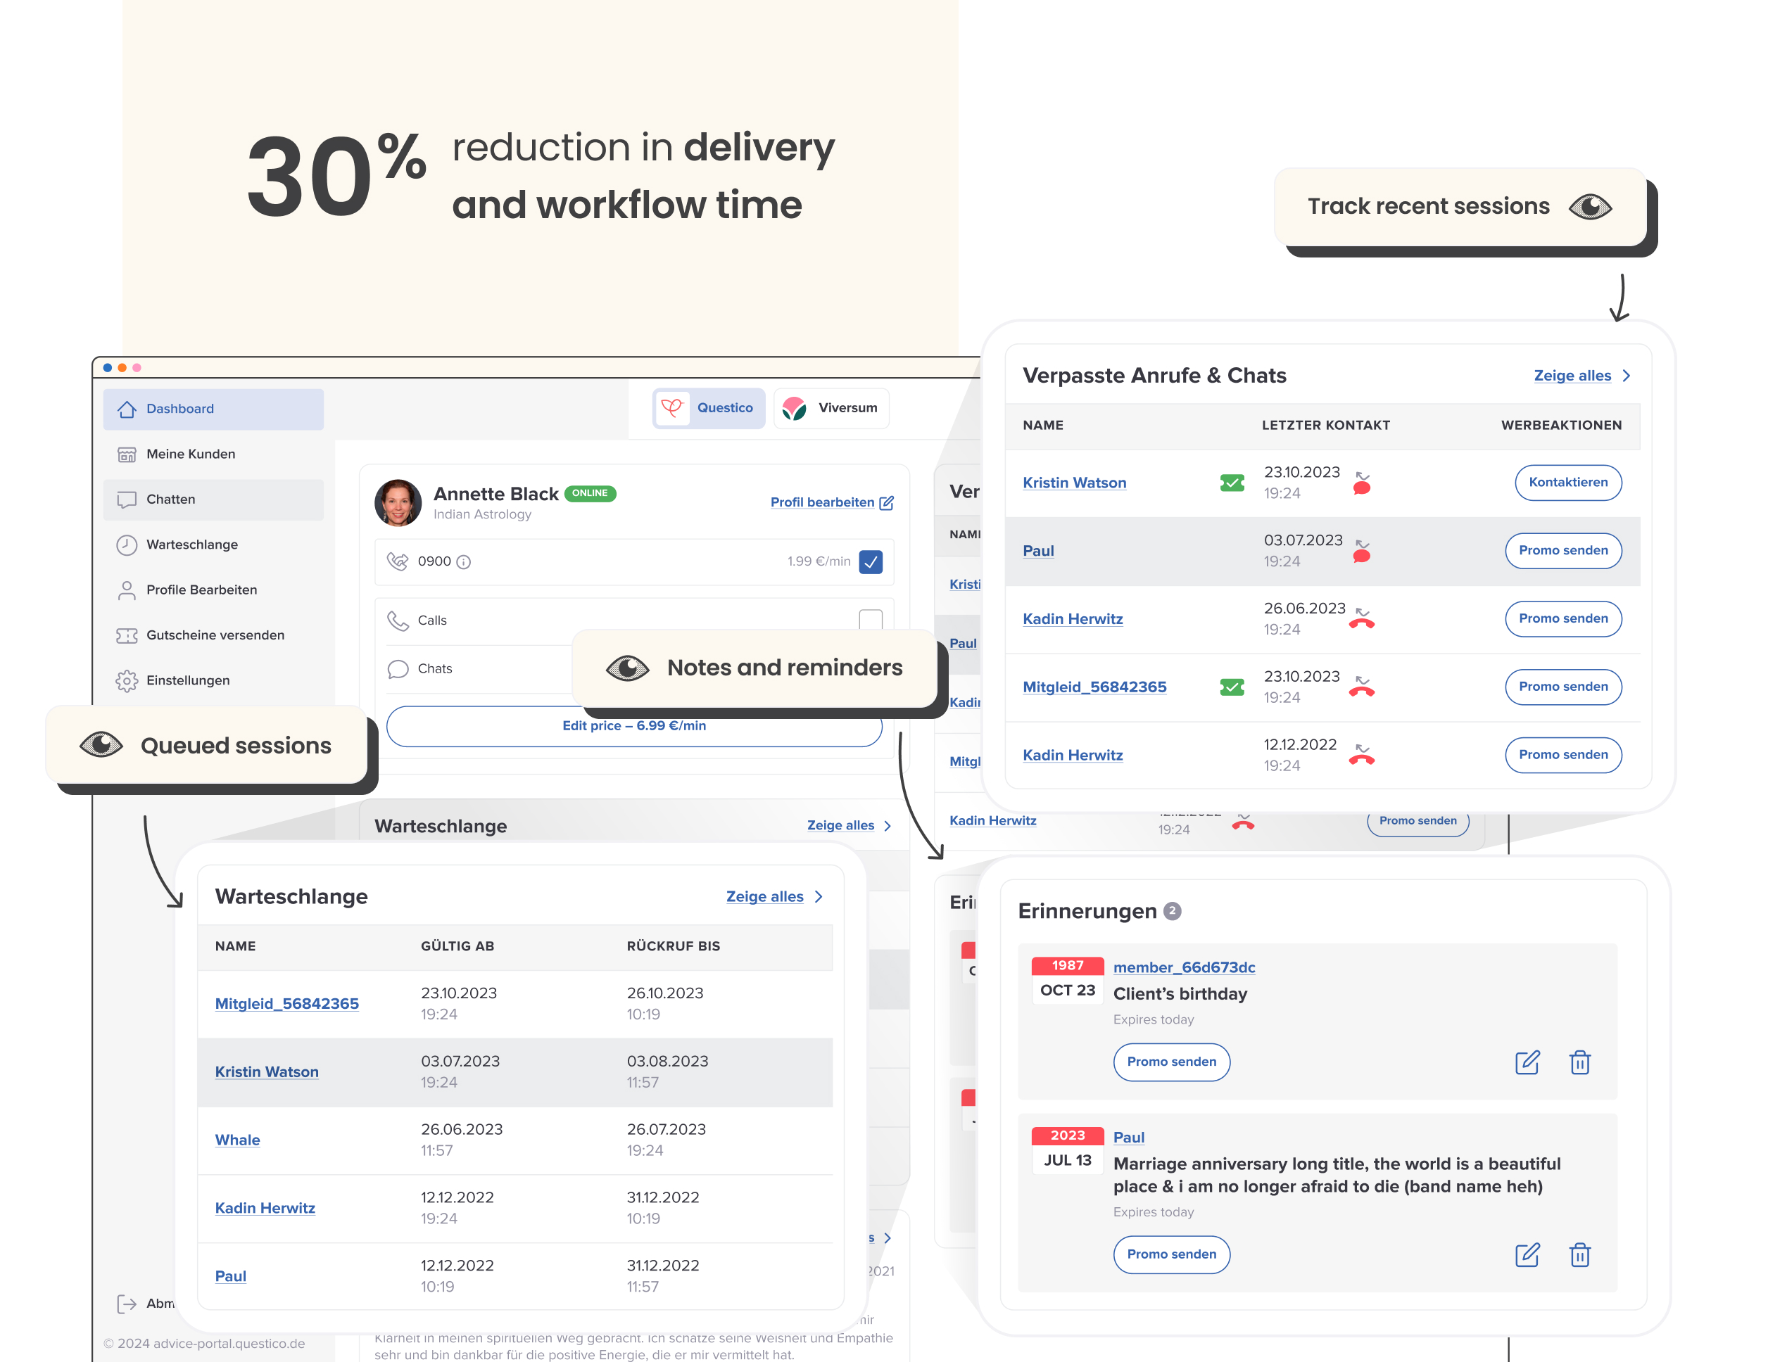This screenshot has width=1768, height=1362.
Task: Click Kontaktieren button for Kristin Watson
Action: pyautogui.click(x=1567, y=483)
